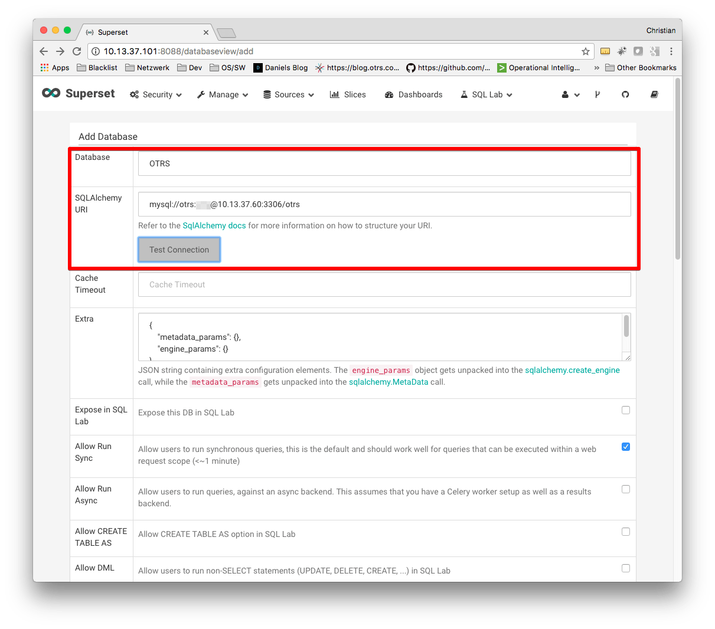
Task: Click the Christian profile name button
Action: tap(661, 31)
